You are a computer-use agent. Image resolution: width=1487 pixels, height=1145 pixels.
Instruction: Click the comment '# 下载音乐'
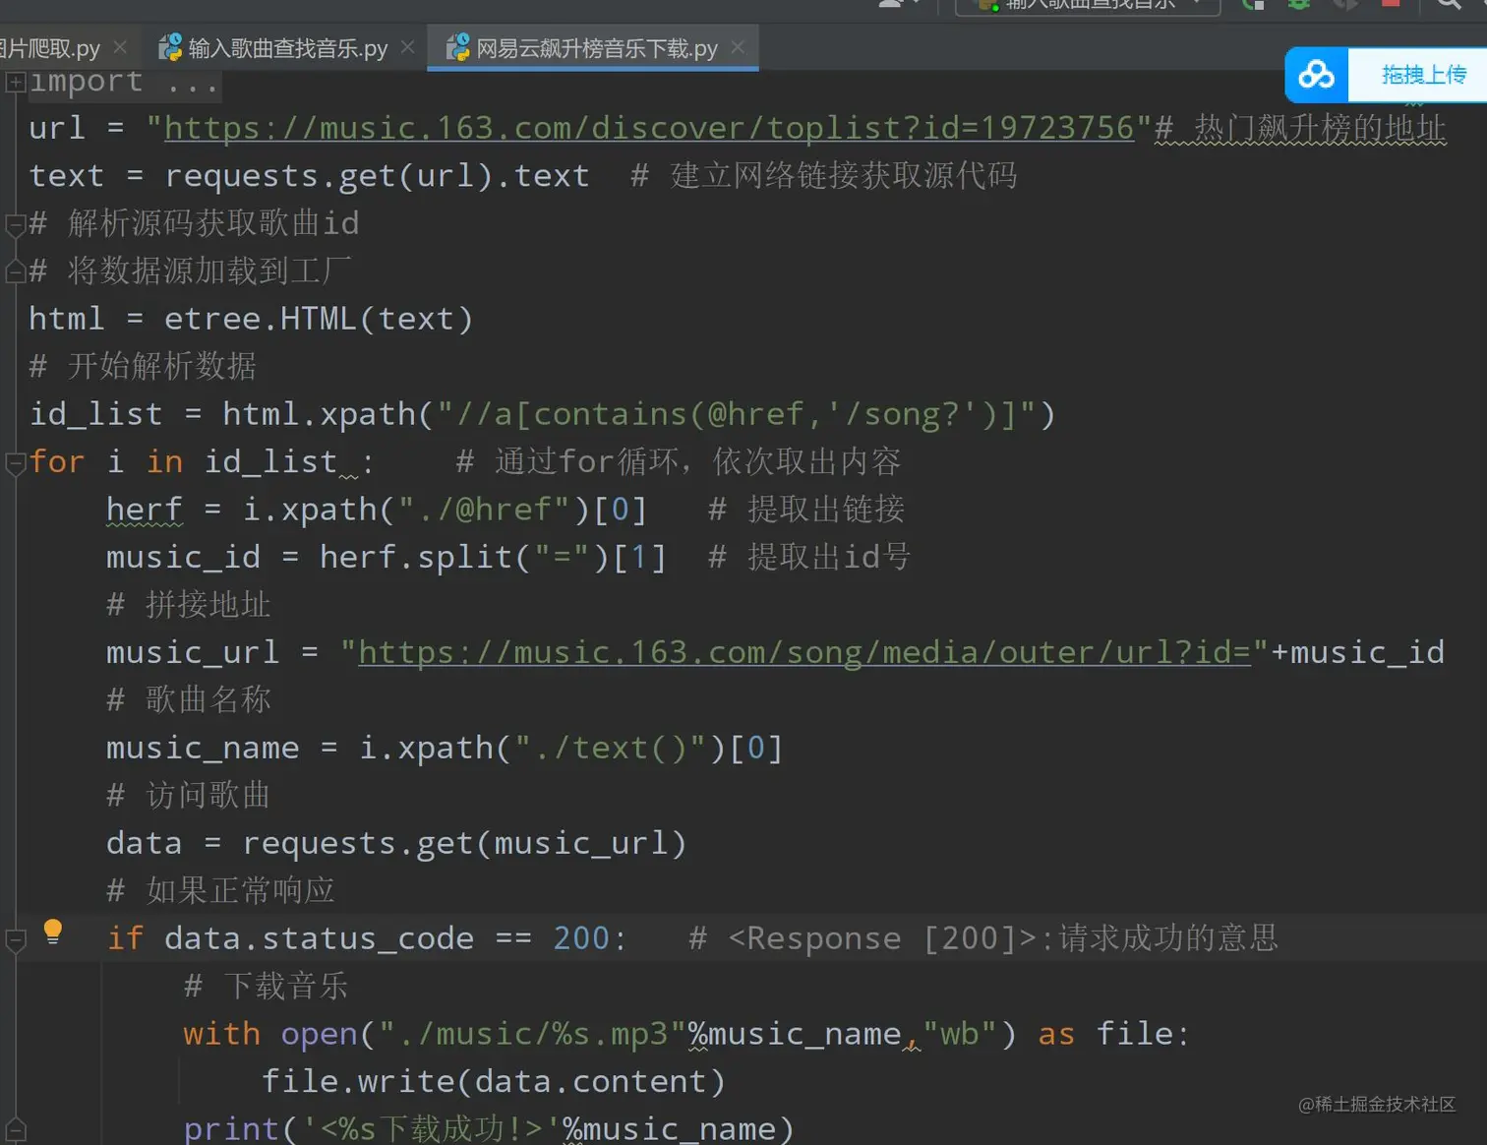[x=266, y=987]
